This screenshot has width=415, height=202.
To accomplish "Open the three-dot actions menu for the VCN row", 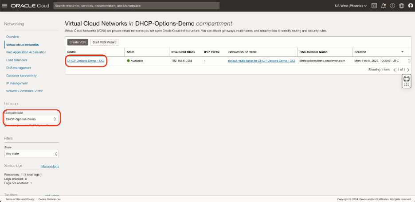I will point(409,61).
